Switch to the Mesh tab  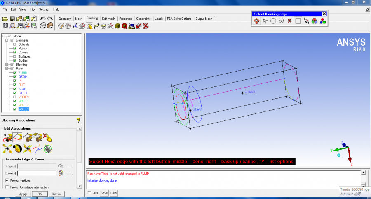click(x=79, y=19)
